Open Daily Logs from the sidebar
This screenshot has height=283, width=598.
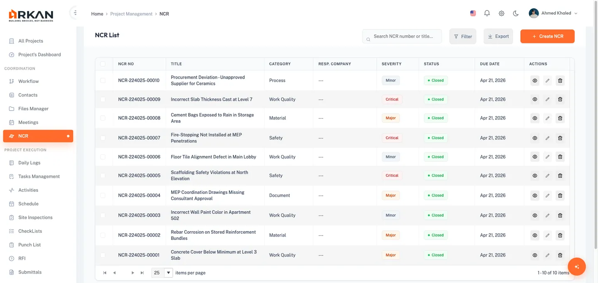point(29,162)
